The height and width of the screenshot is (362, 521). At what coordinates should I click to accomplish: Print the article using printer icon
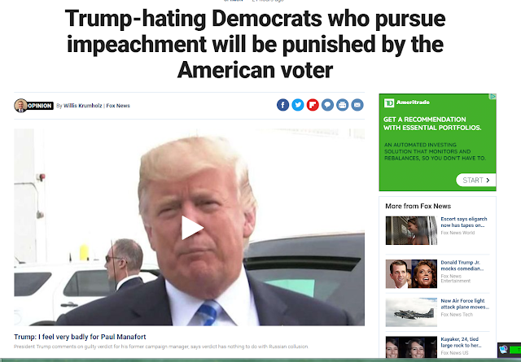[x=342, y=105]
